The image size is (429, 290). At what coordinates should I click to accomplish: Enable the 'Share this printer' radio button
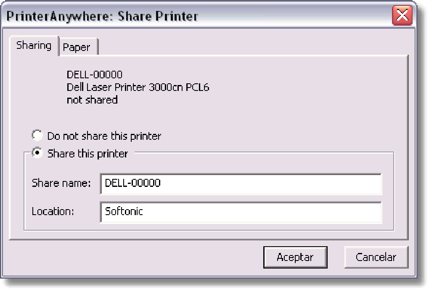point(37,153)
